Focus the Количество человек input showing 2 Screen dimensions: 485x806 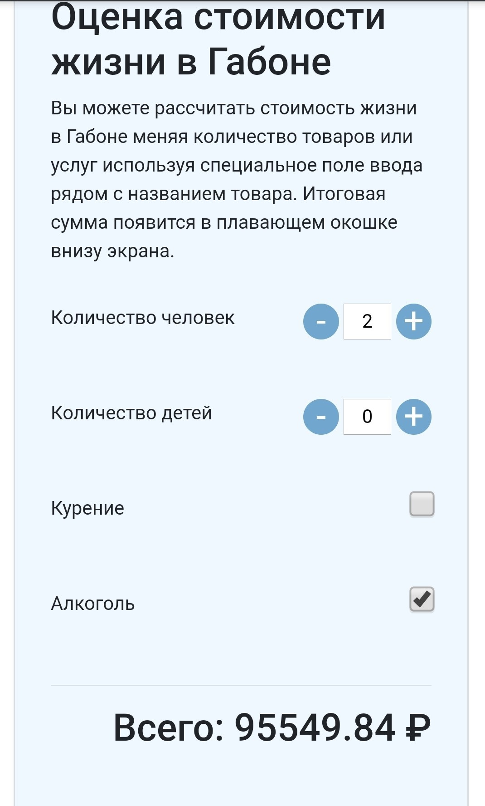pyautogui.click(x=367, y=321)
